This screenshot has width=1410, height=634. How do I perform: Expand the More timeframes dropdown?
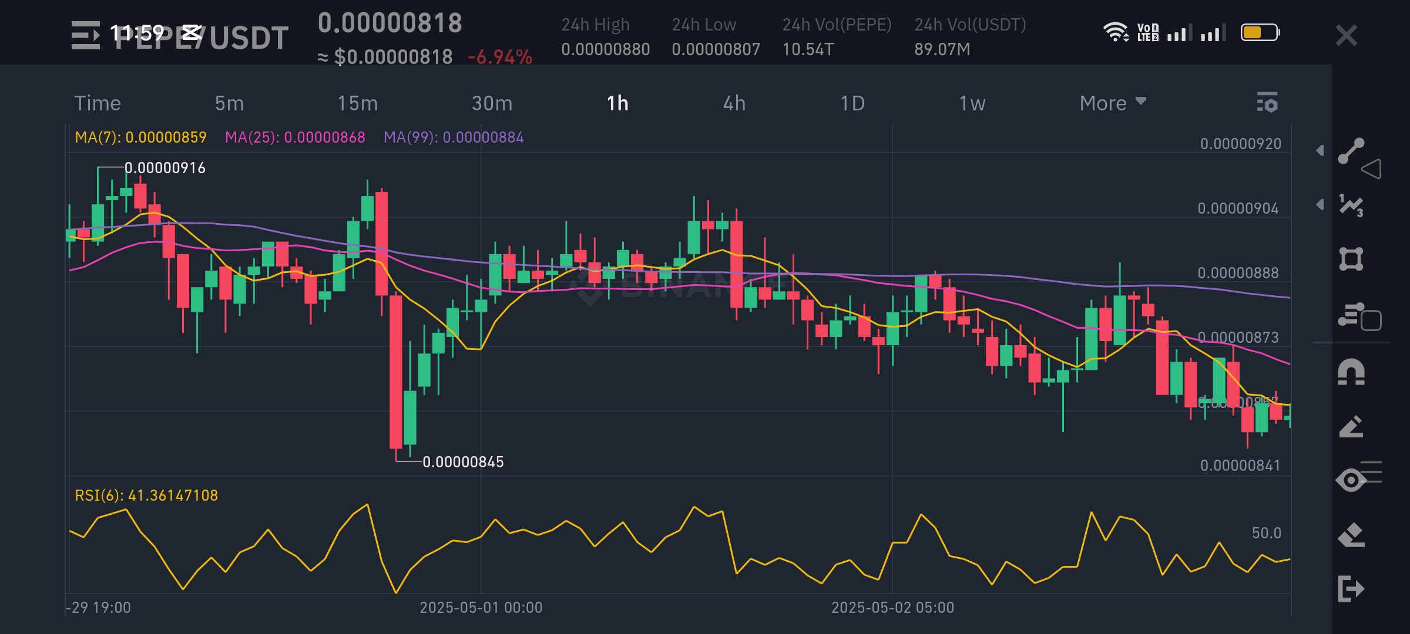point(1112,103)
